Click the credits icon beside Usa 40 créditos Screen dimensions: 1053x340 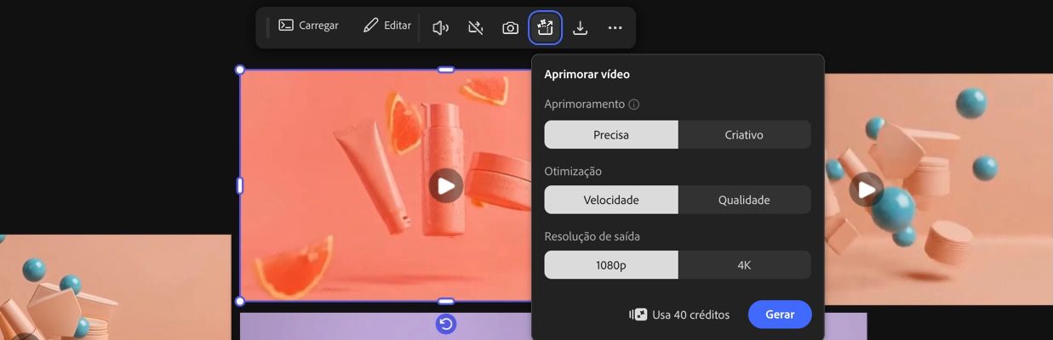[x=638, y=314]
